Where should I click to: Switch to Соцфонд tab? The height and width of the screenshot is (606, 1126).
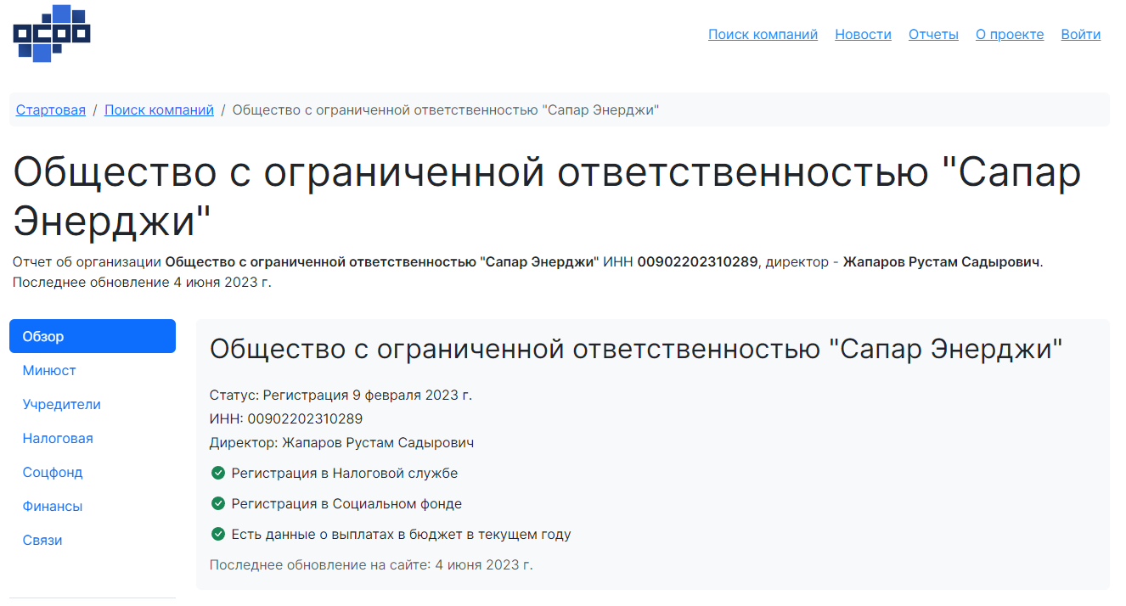click(53, 472)
